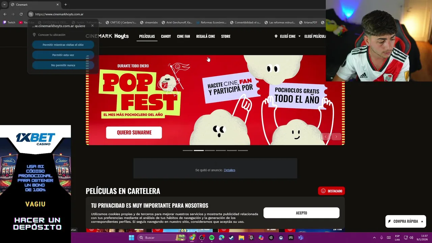Open the streamlabs bookmark

click(149, 23)
